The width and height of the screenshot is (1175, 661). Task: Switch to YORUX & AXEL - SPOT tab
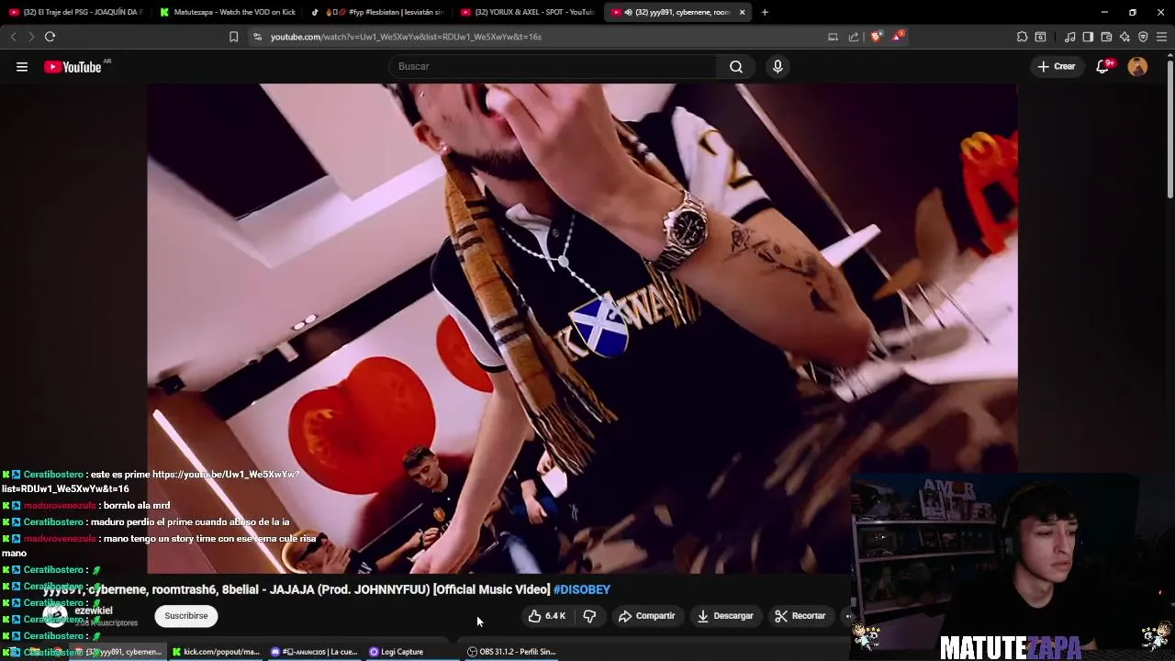(528, 12)
